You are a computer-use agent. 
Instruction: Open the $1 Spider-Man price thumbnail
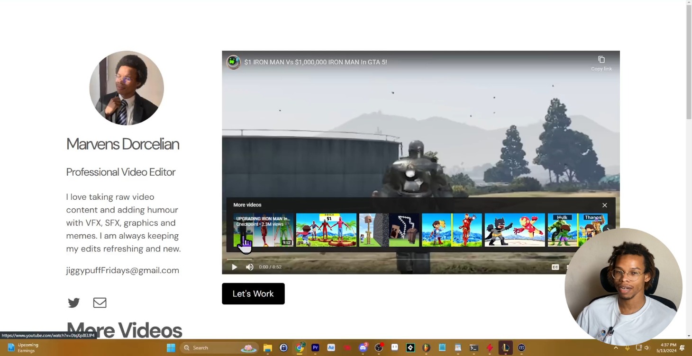[326, 230]
